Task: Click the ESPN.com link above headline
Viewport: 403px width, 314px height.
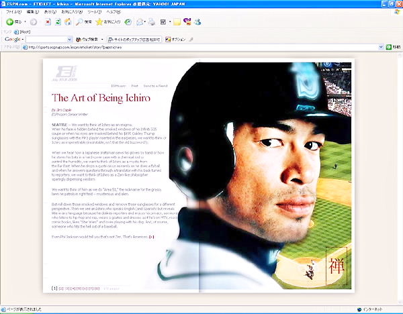Action: pyautogui.click(x=119, y=86)
